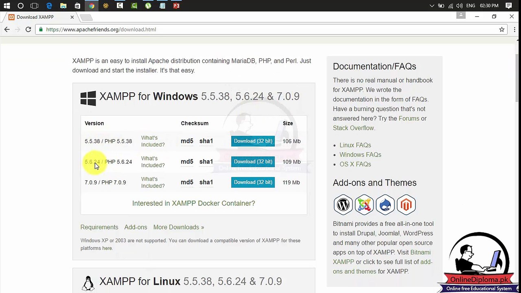Screen dimensions: 521x293
Task: Open XAMPP Docker Container link
Action: tap(193, 203)
